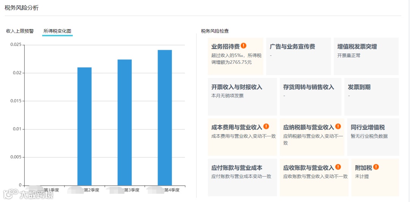Click the 第3季度 blue bar
The width and height of the screenshot is (410, 202).
pos(125,123)
